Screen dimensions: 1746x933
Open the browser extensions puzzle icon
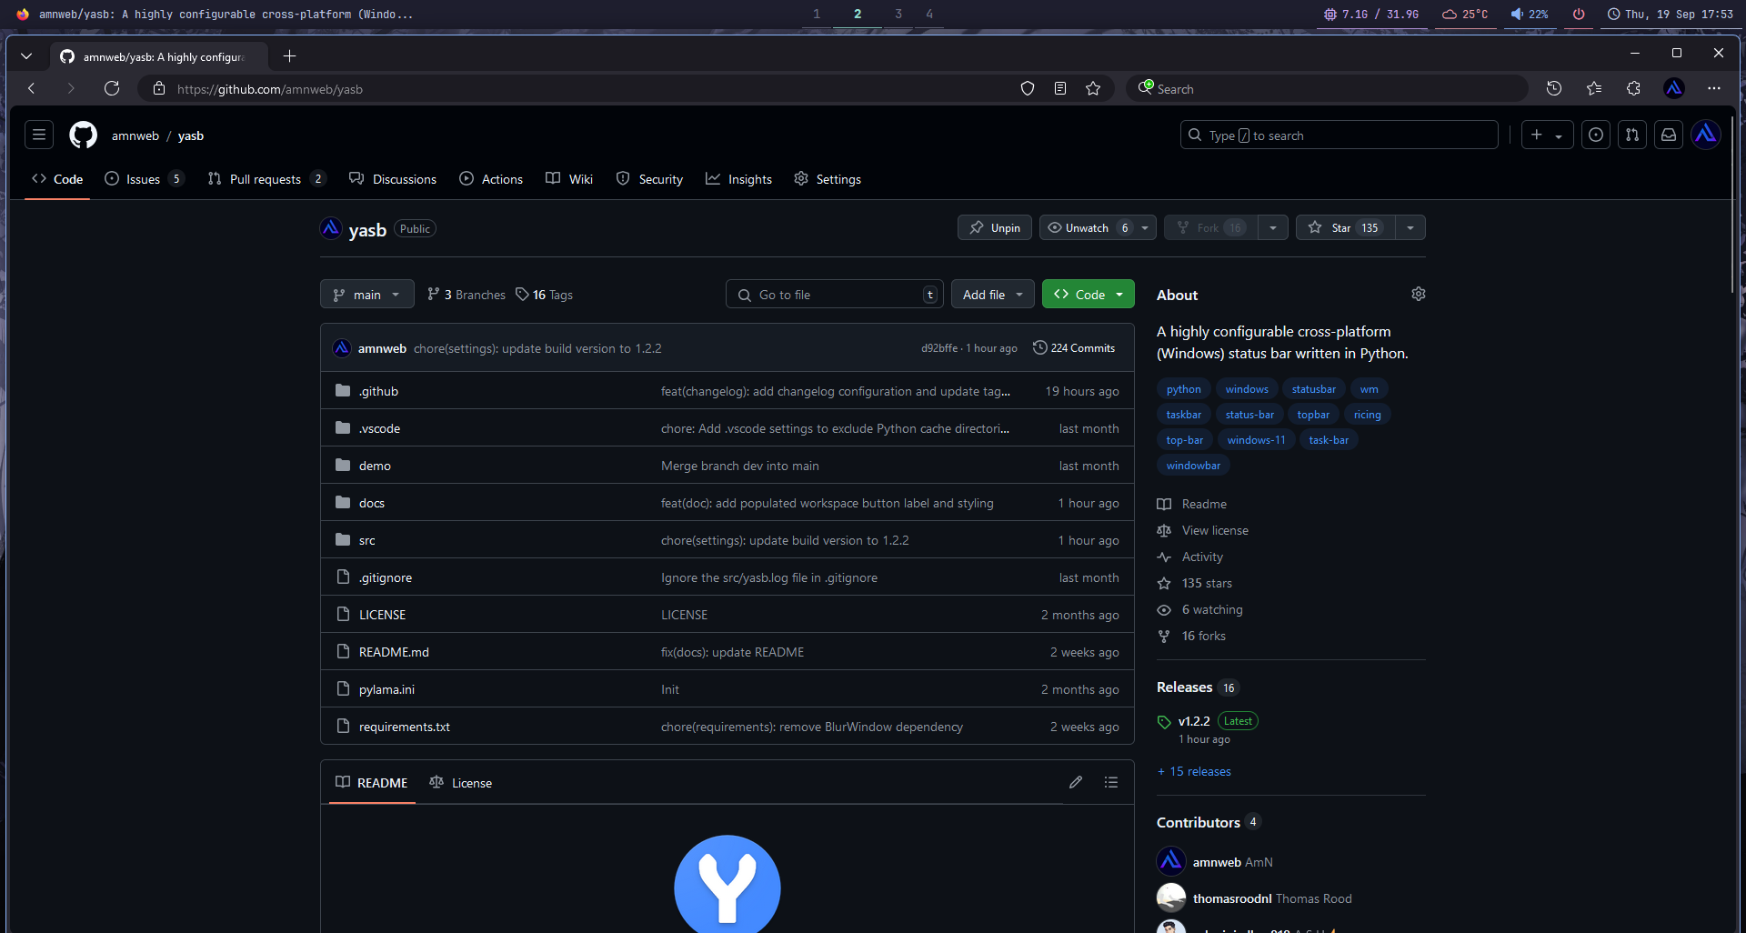(1633, 88)
